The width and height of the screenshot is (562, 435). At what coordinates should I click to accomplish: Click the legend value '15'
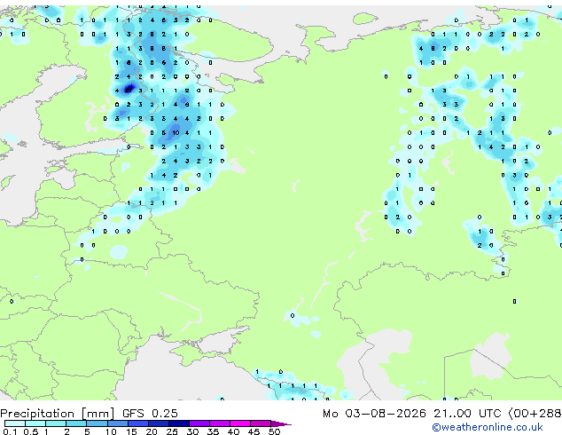point(131,431)
